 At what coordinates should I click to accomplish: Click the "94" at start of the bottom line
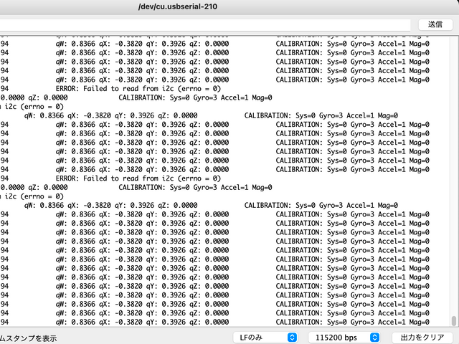tap(5, 321)
